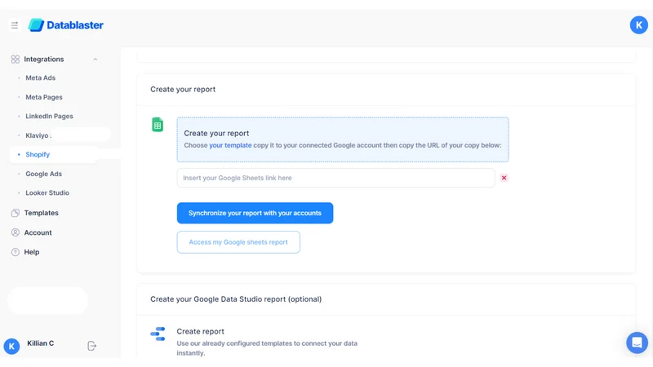Image resolution: width=653 pixels, height=367 pixels.
Task: Click the Integrations grid icon
Action: coord(16,59)
